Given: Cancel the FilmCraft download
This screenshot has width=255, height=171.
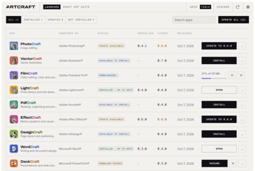Looking at the screenshot, I should (241, 75).
